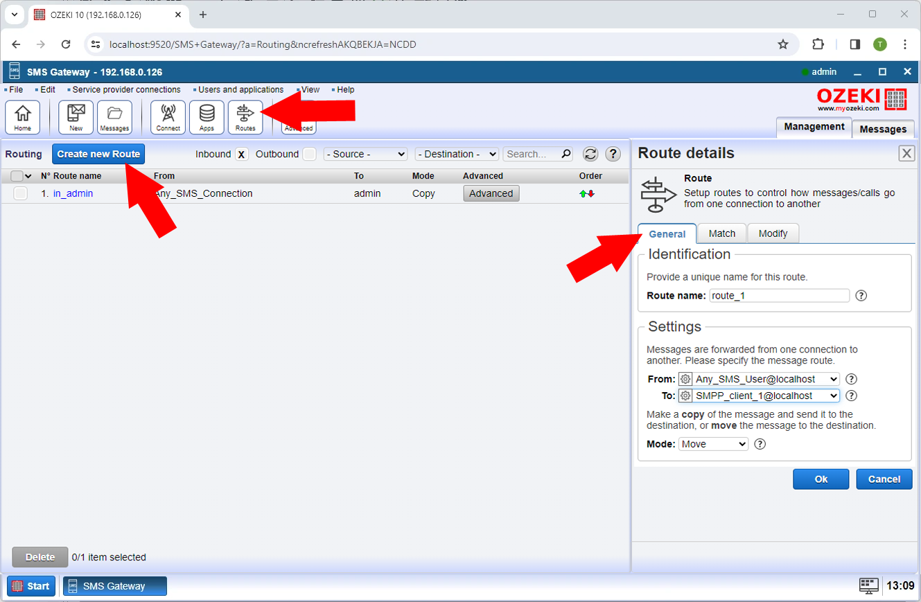Open help icon beside Route name
Image resolution: width=921 pixels, height=602 pixels.
[x=861, y=296]
